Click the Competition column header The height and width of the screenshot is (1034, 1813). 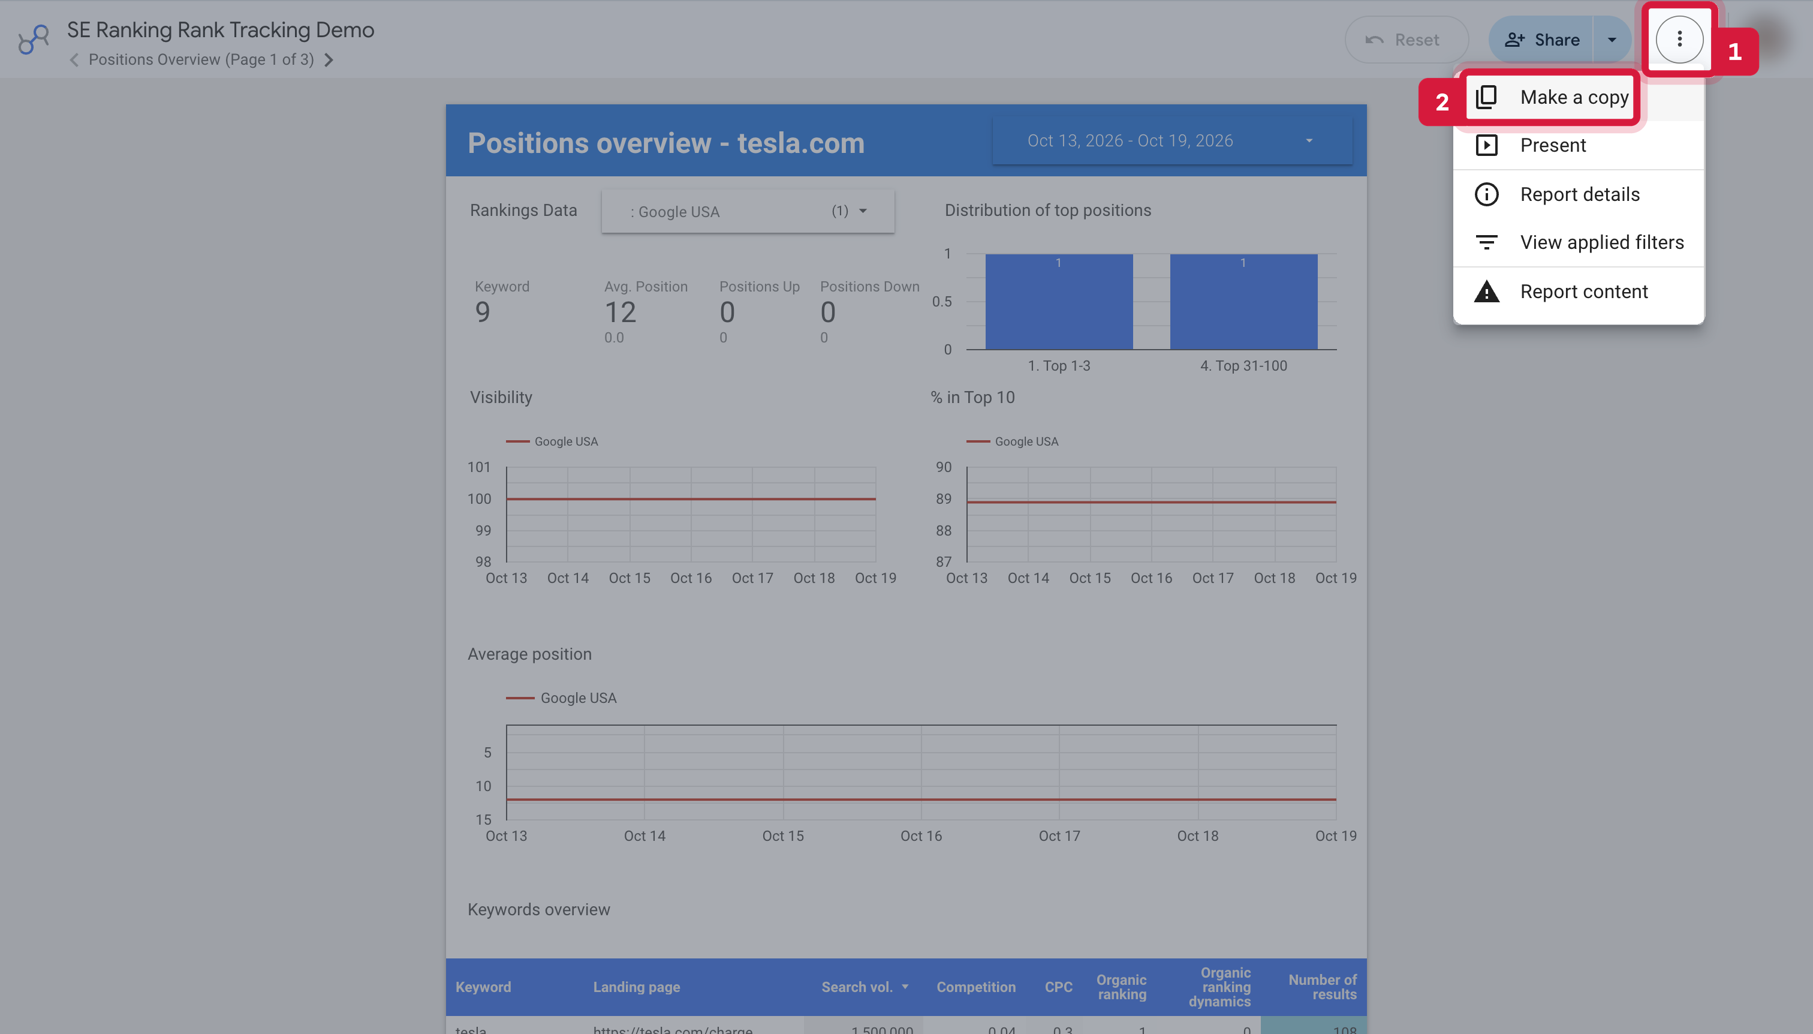[x=975, y=987]
